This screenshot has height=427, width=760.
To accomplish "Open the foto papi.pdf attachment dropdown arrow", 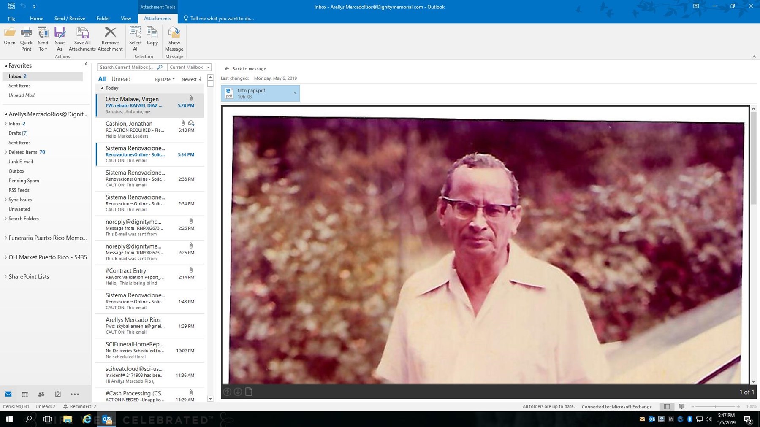I will [295, 93].
